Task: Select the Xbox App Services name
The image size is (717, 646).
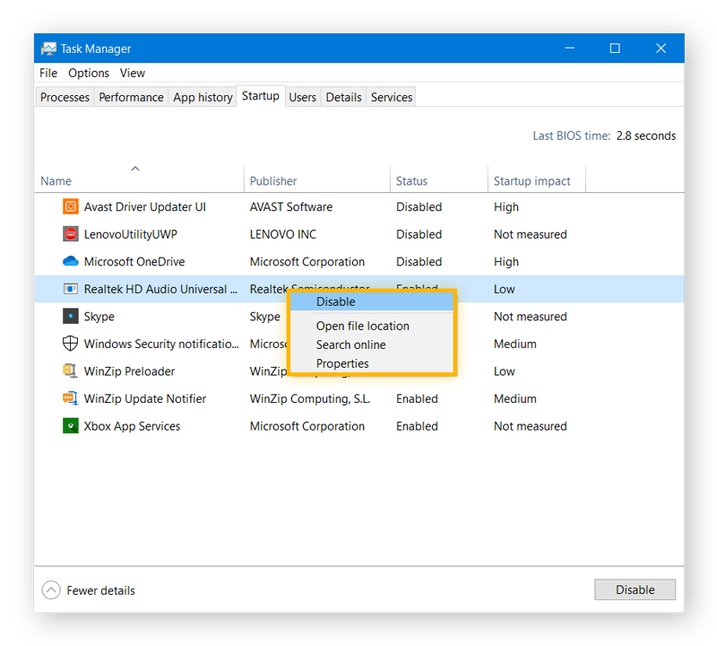Action: pos(132,426)
